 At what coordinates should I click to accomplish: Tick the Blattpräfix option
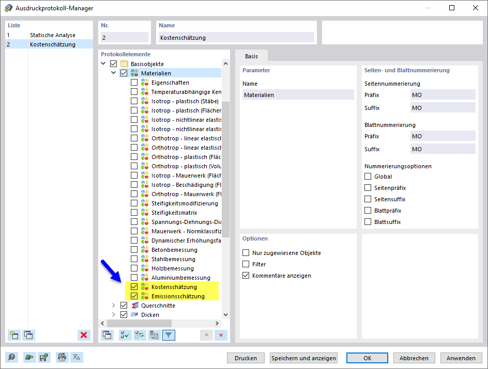point(368,210)
